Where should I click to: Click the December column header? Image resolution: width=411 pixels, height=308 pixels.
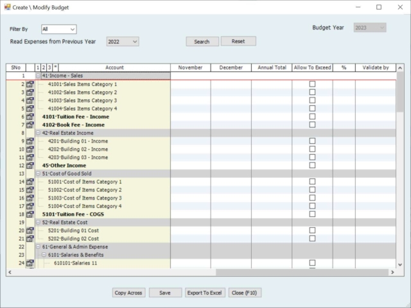[x=231, y=67]
